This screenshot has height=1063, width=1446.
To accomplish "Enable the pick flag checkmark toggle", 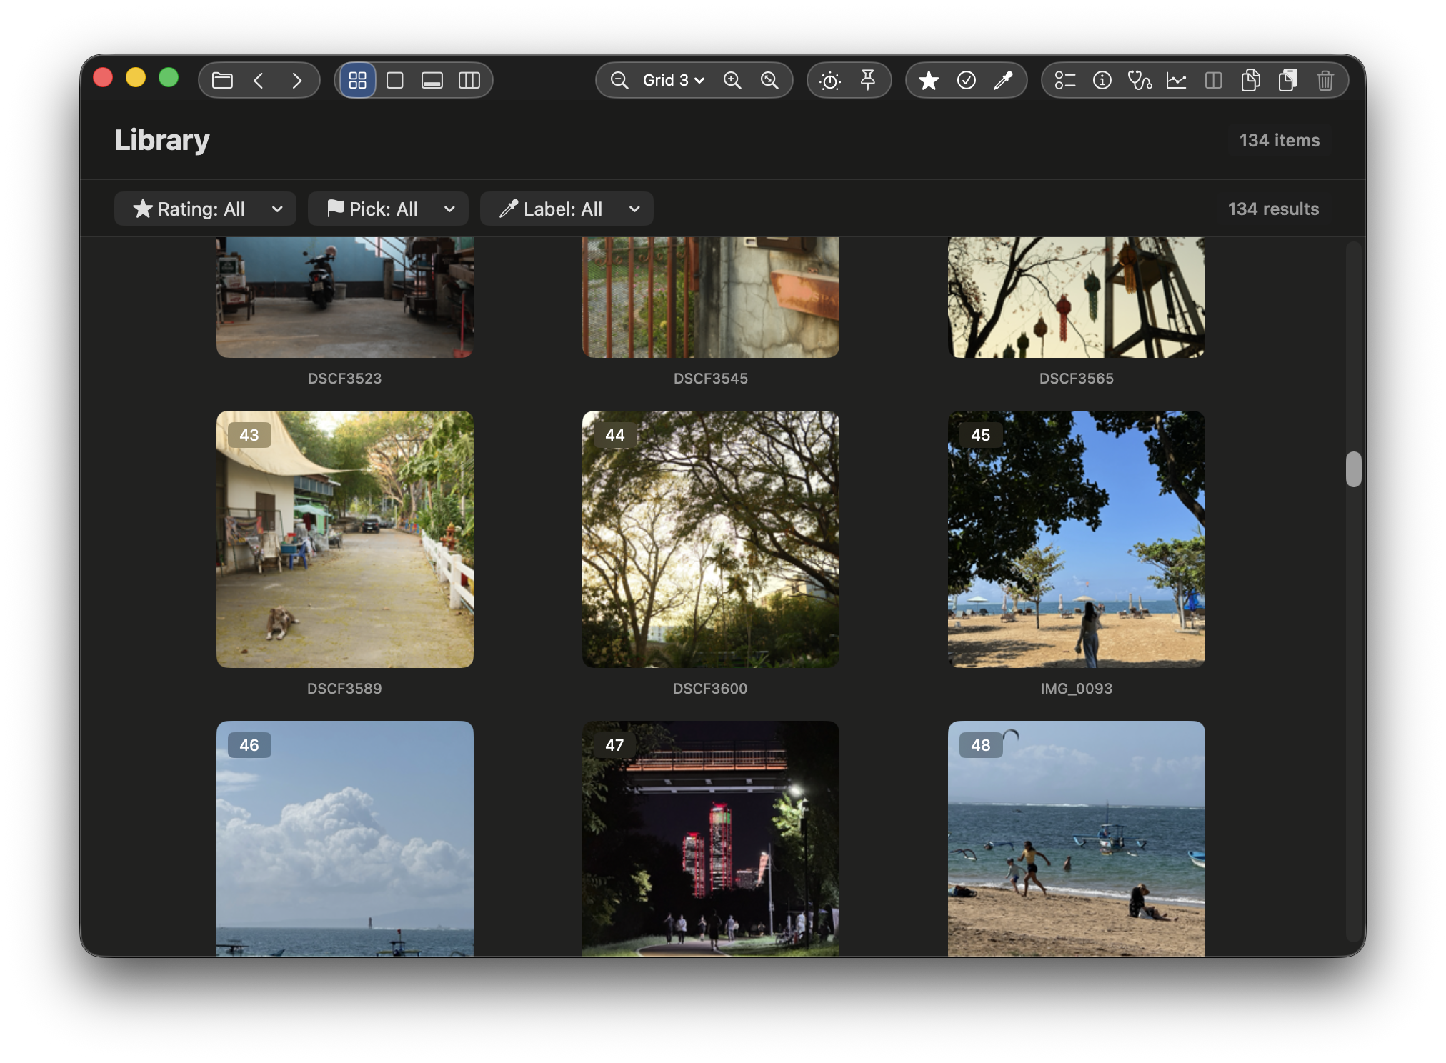I will pyautogui.click(x=967, y=80).
